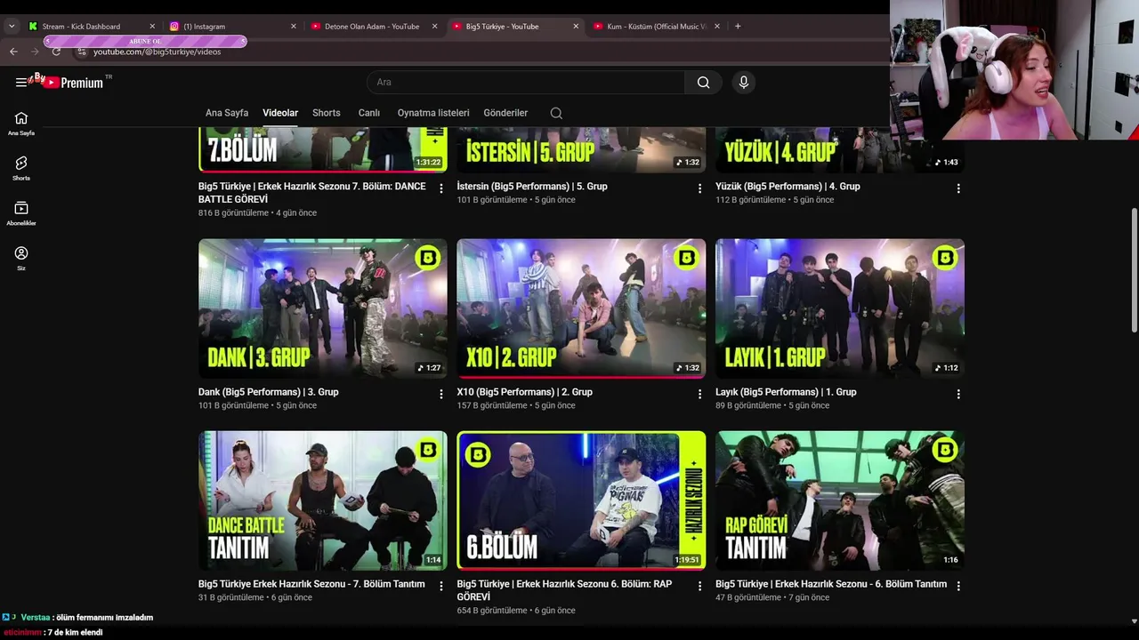
Task: Close the Stream - Kick Dashboard tab
Action: click(x=152, y=27)
